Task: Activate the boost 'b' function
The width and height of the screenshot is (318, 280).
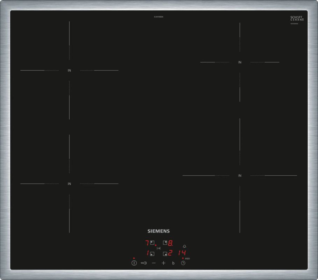Action: (x=173, y=263)
